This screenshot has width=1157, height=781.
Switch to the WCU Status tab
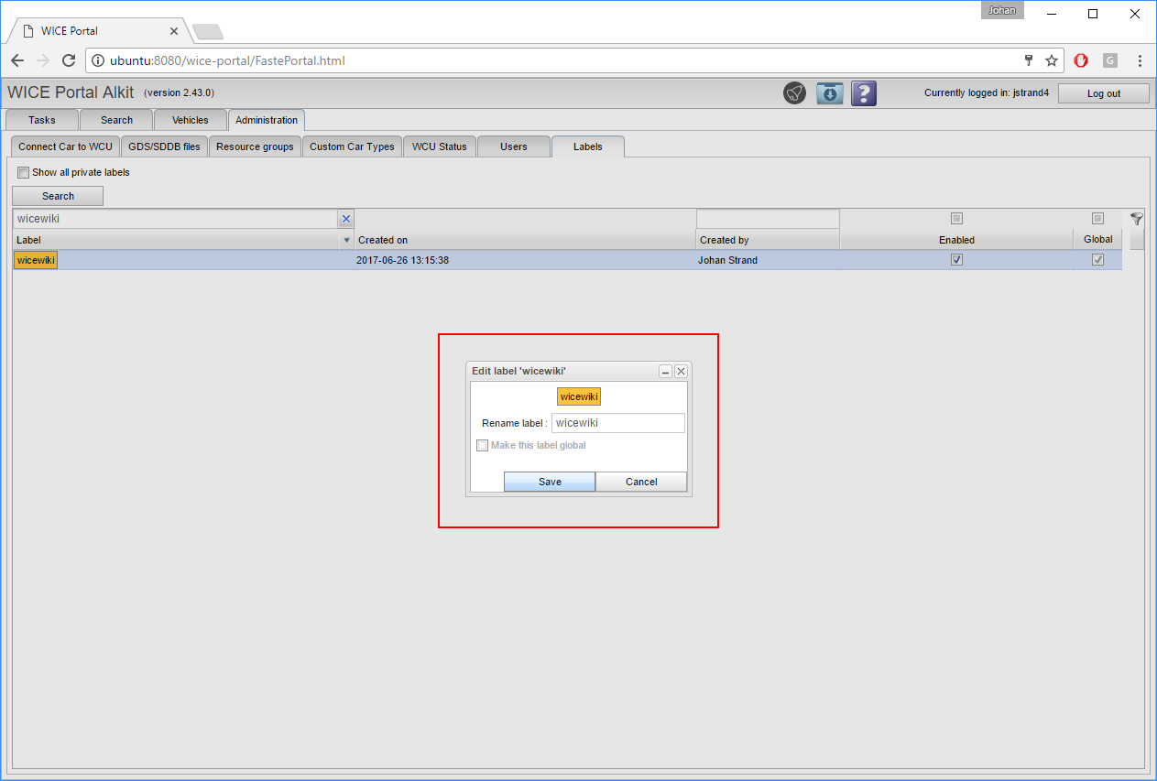[439, 146]
